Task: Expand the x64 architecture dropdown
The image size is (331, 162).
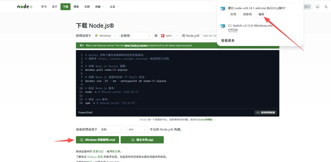Action: 137,129
